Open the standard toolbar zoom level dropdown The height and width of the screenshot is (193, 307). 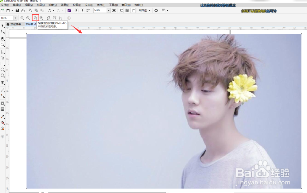pos(109,10)
